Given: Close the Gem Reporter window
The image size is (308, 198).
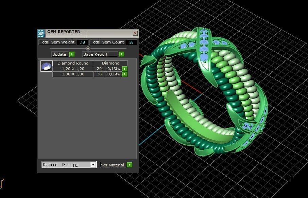Looking at the screenshot, I should (135, 33).
